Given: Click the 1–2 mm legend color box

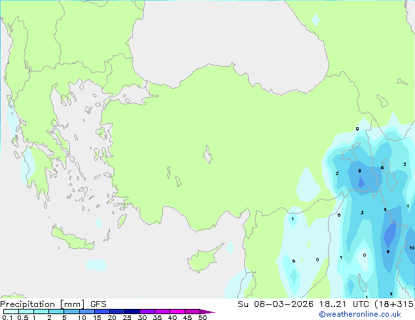Looking at the screenshot, I should 41,312.
